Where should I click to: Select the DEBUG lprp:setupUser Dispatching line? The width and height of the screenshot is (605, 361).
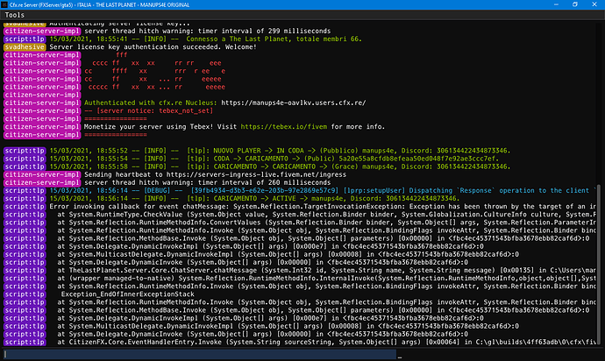pos(323,190)
